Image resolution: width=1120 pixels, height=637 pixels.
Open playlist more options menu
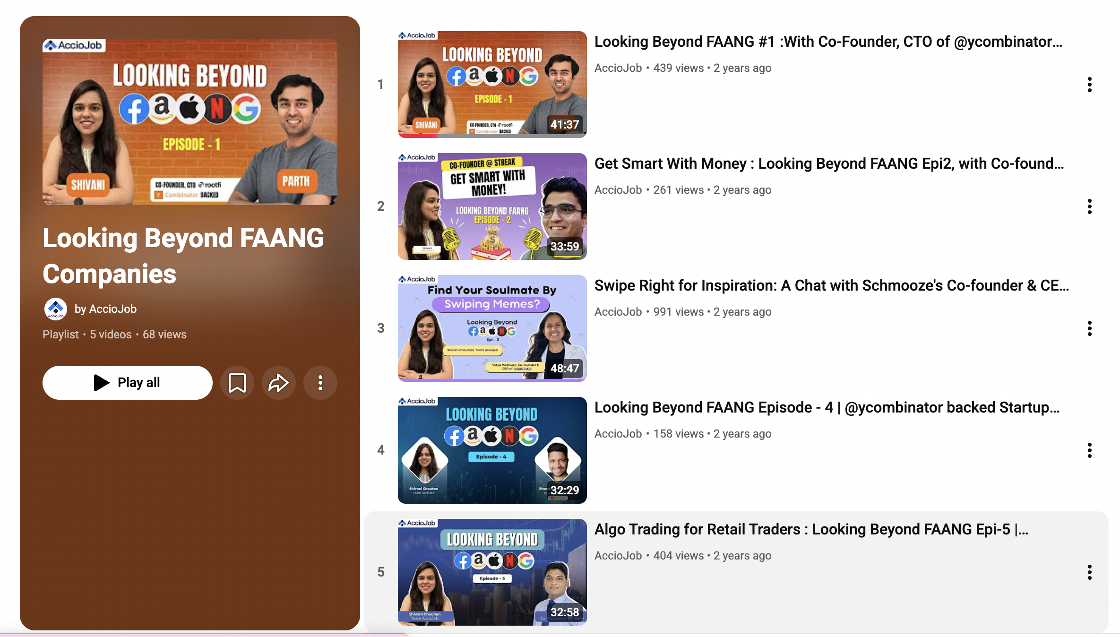tap(320, 383)
